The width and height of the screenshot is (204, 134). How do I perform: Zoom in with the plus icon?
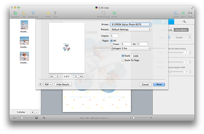pyautogui.click(x=151, y=118)
